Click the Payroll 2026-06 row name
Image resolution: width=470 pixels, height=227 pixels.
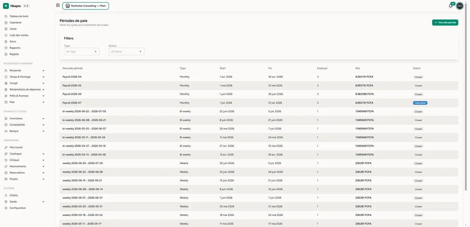72,94
